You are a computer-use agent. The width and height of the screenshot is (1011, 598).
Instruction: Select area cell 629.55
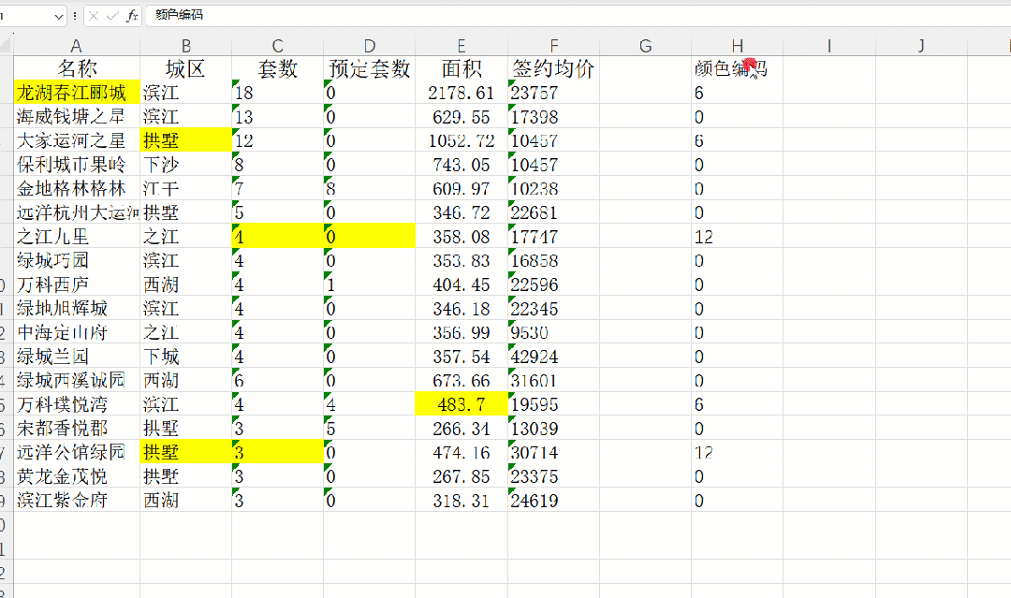pyautogui.click(x=462, y=117)
